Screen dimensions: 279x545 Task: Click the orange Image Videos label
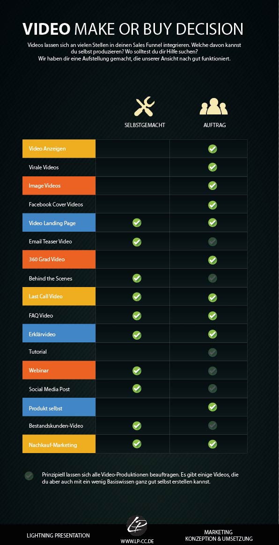(59, 186)
